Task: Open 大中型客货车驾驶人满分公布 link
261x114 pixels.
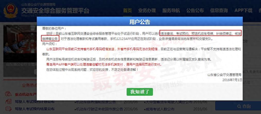Action: [x=169, y=102]
